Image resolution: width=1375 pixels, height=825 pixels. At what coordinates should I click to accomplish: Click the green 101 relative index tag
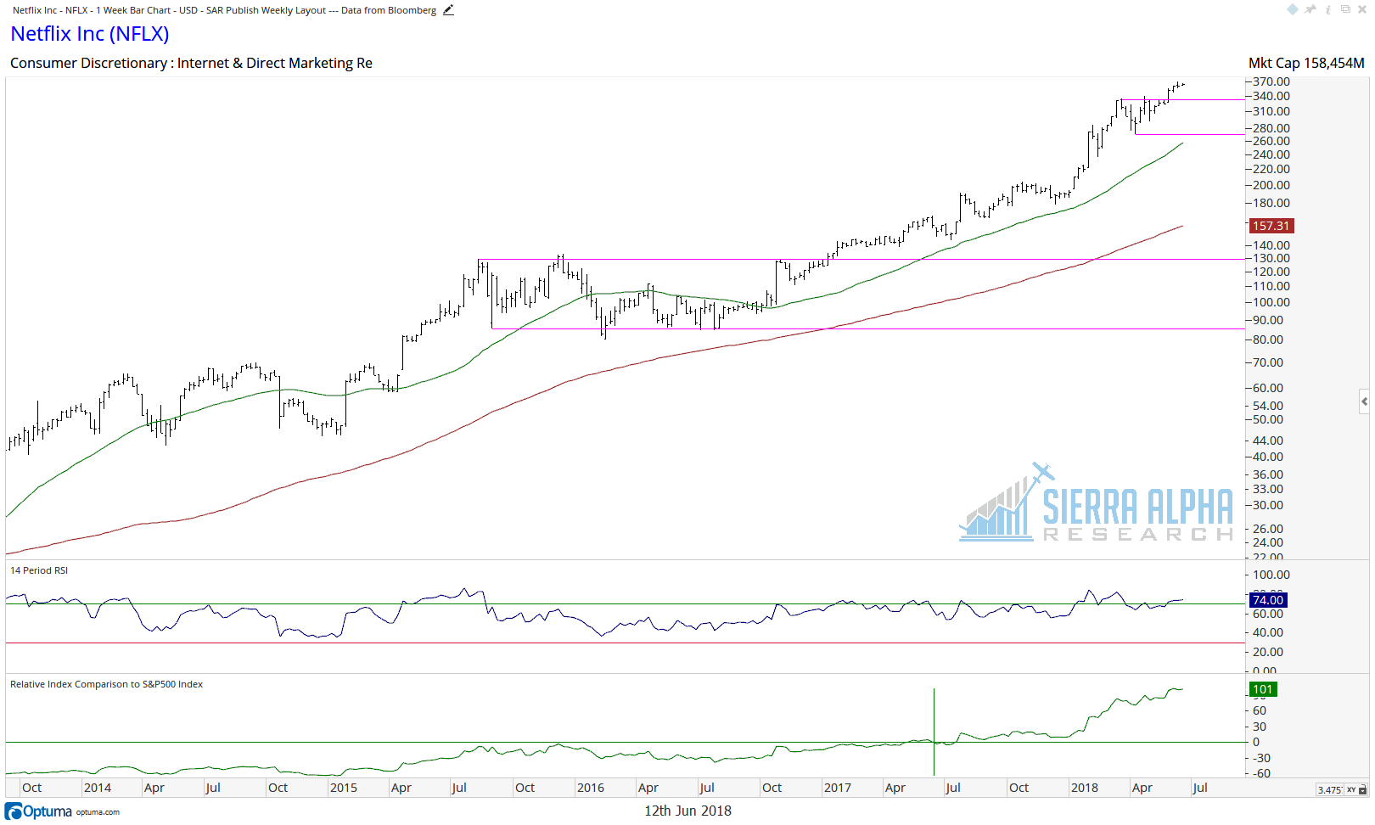coord(1263,689)
